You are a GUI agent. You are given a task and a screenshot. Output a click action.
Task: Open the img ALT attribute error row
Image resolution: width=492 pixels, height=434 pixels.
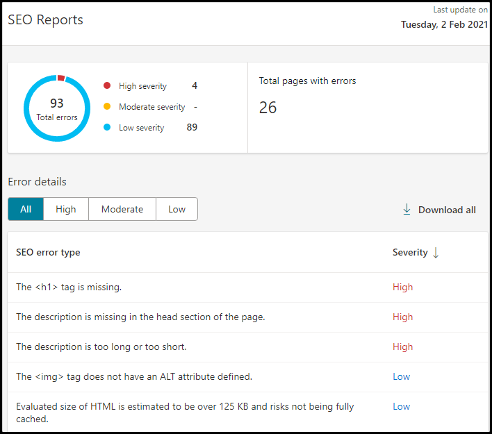(x=134, y=376)
